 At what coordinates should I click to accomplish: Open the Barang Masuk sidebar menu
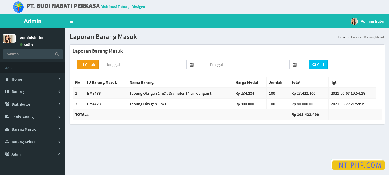(24, 129)
